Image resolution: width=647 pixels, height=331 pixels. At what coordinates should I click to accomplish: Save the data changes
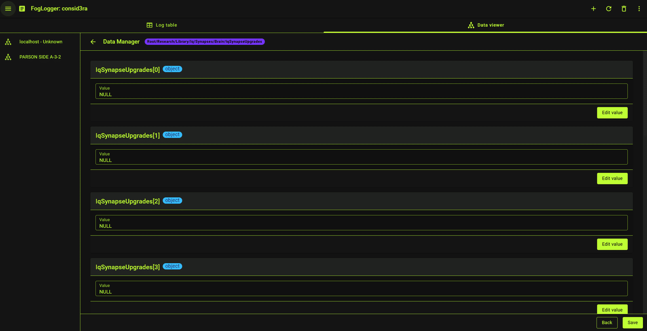click(633, 323)
